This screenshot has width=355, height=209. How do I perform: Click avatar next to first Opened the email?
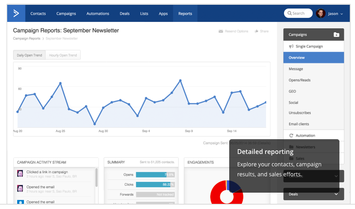coord(20,188)
